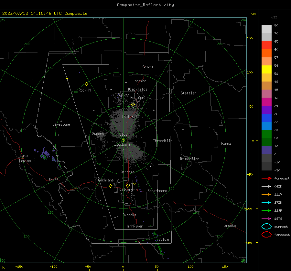Click the magenta 18TS arrow legend icon
291x271 pixels.
(266, 219)
